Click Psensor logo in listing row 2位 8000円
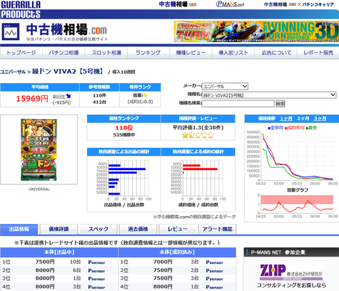339x291 pixels. pyautogui.click(x=97, y=271)
